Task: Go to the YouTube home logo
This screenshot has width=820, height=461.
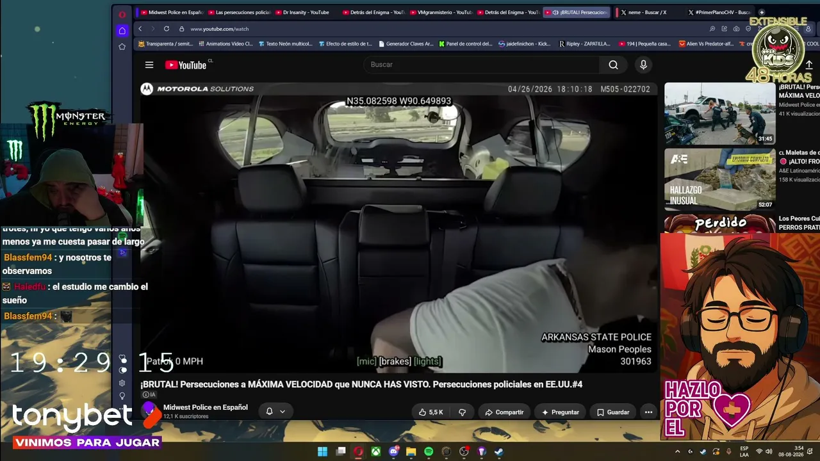Action: [x=186, y=65]
